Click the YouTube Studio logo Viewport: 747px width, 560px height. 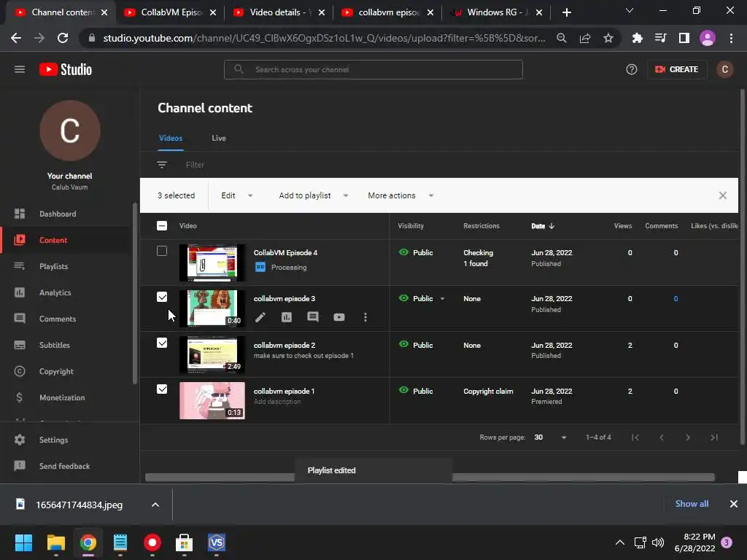point(65,69)
